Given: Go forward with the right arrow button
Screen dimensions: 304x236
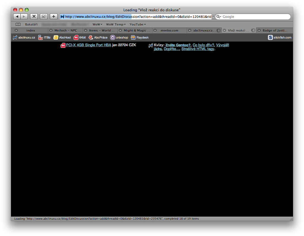Looking at the screenshot, I should tap(24, 17).
